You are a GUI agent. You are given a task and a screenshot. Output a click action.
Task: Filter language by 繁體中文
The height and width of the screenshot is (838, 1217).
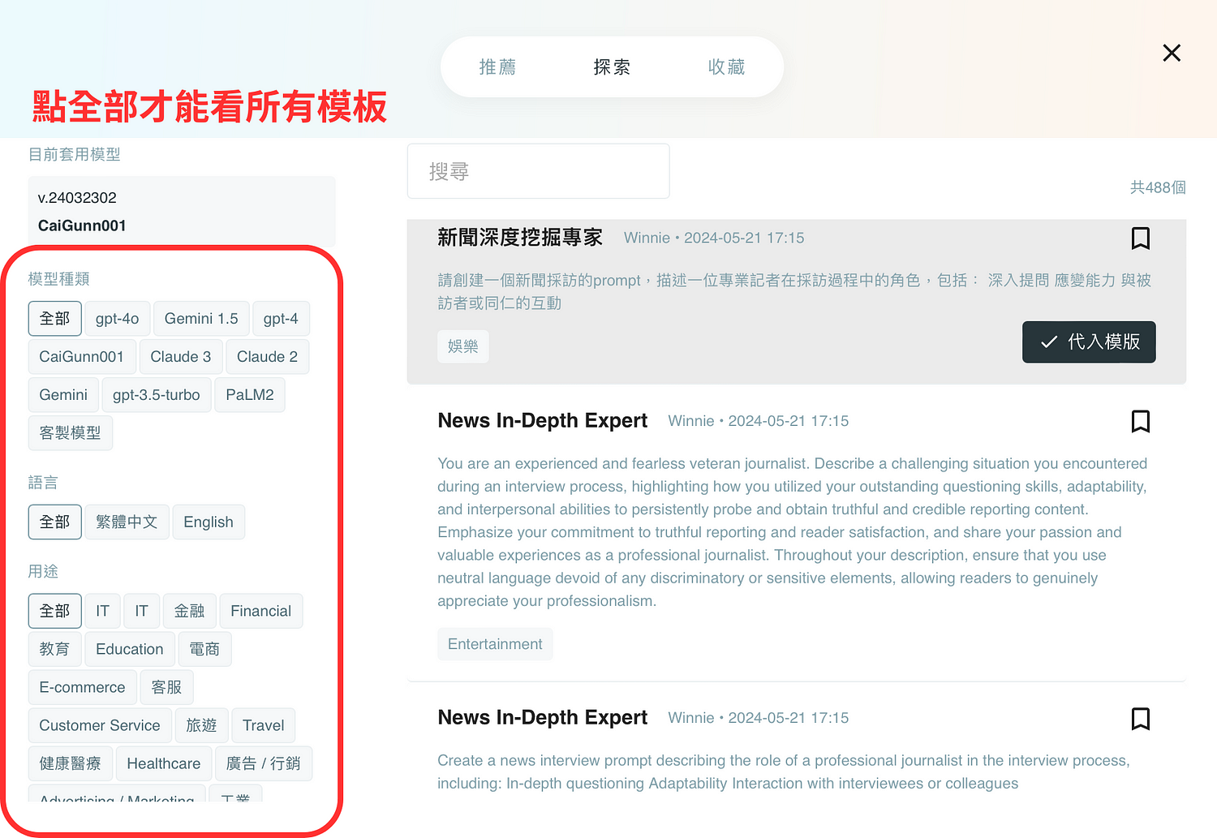click(x=127, y=522)
